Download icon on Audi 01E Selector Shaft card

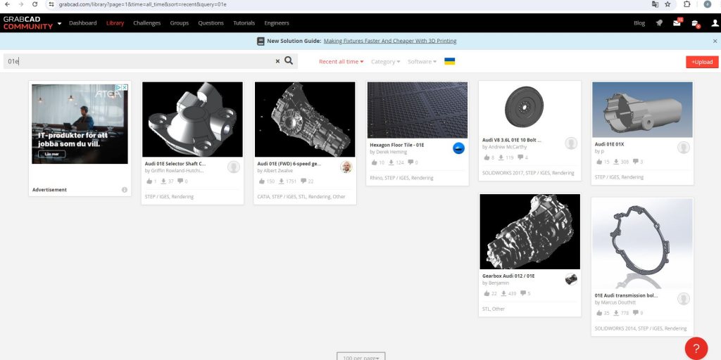[x=163, y=181]
